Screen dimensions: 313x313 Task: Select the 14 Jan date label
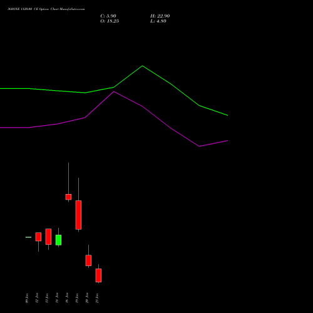coord(57,298)
